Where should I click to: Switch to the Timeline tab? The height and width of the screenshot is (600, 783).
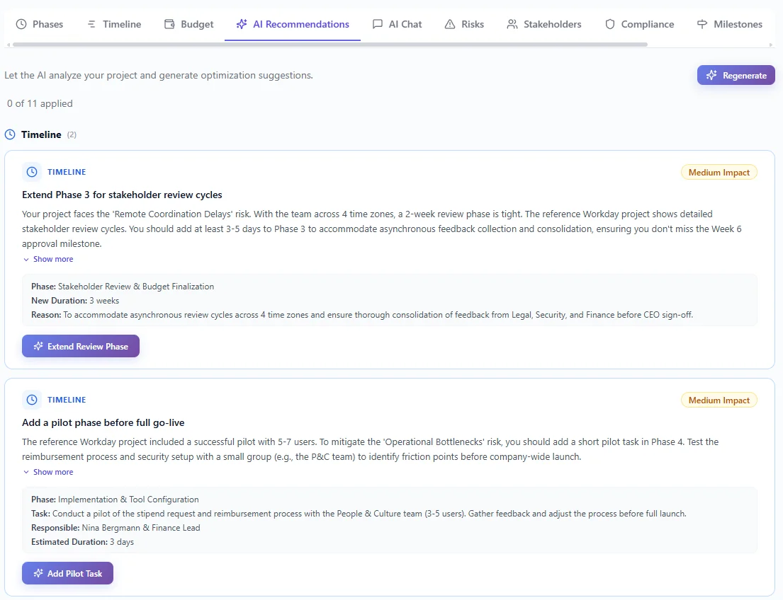[114, 24]
